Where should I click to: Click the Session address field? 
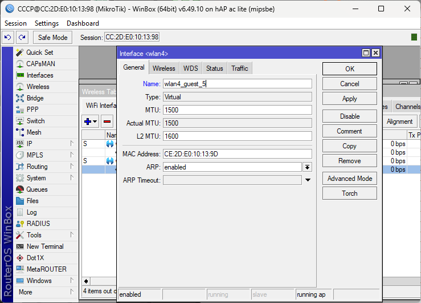coord(132,37)
